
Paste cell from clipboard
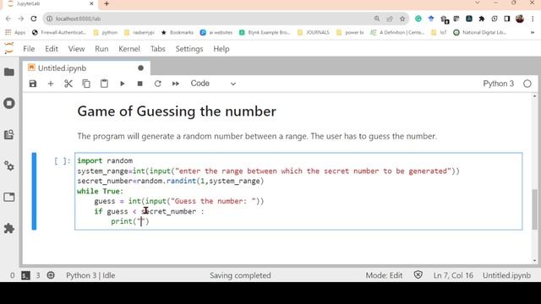point(104,84)
